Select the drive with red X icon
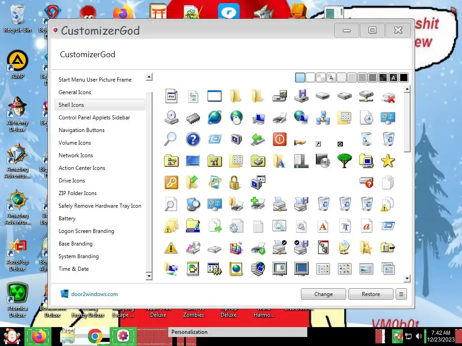462x346 pixels. 388,97
